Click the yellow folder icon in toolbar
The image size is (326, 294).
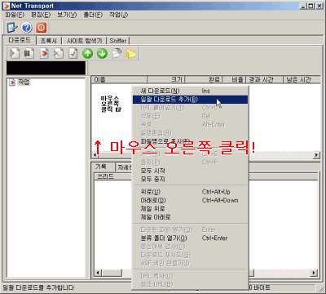(131, 53)
